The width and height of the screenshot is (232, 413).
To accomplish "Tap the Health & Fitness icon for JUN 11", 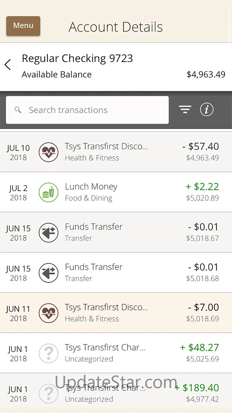I will tap(48, 313).
